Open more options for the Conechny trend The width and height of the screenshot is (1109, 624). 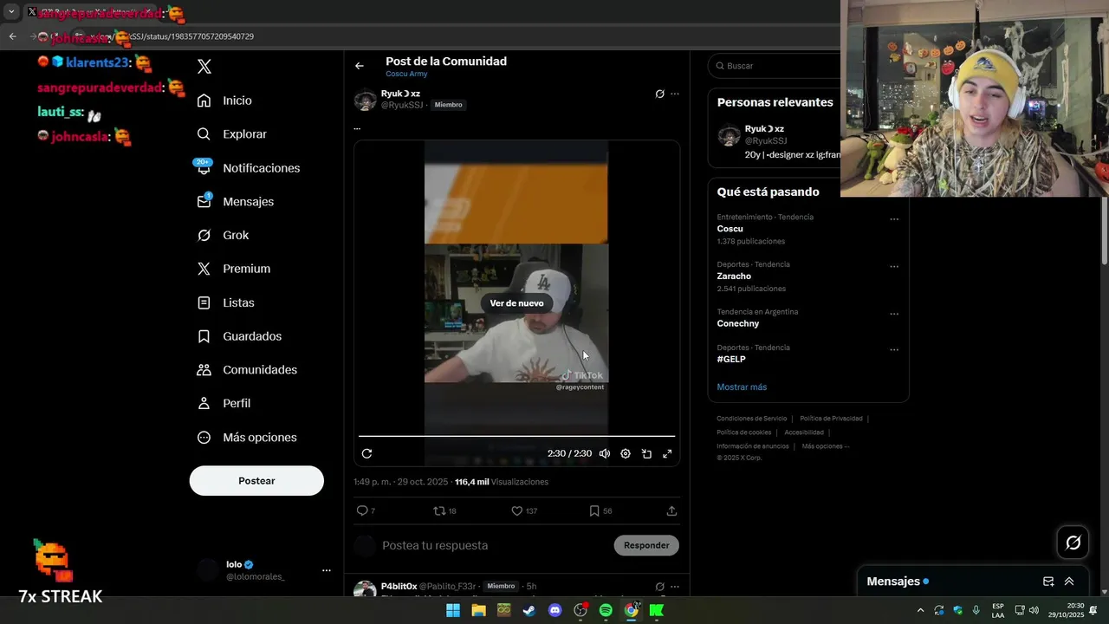[x=894, y=314]
